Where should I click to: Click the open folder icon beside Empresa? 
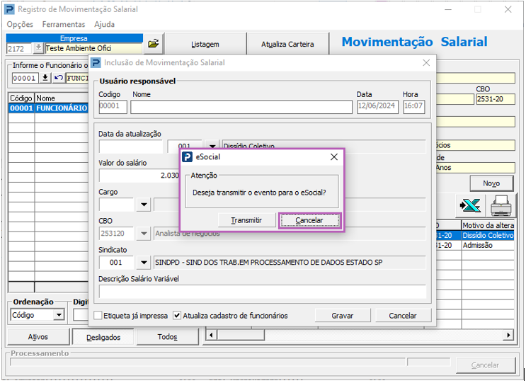coord(154,44)
